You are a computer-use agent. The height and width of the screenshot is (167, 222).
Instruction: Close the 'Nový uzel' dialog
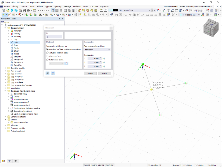[111, 28]
